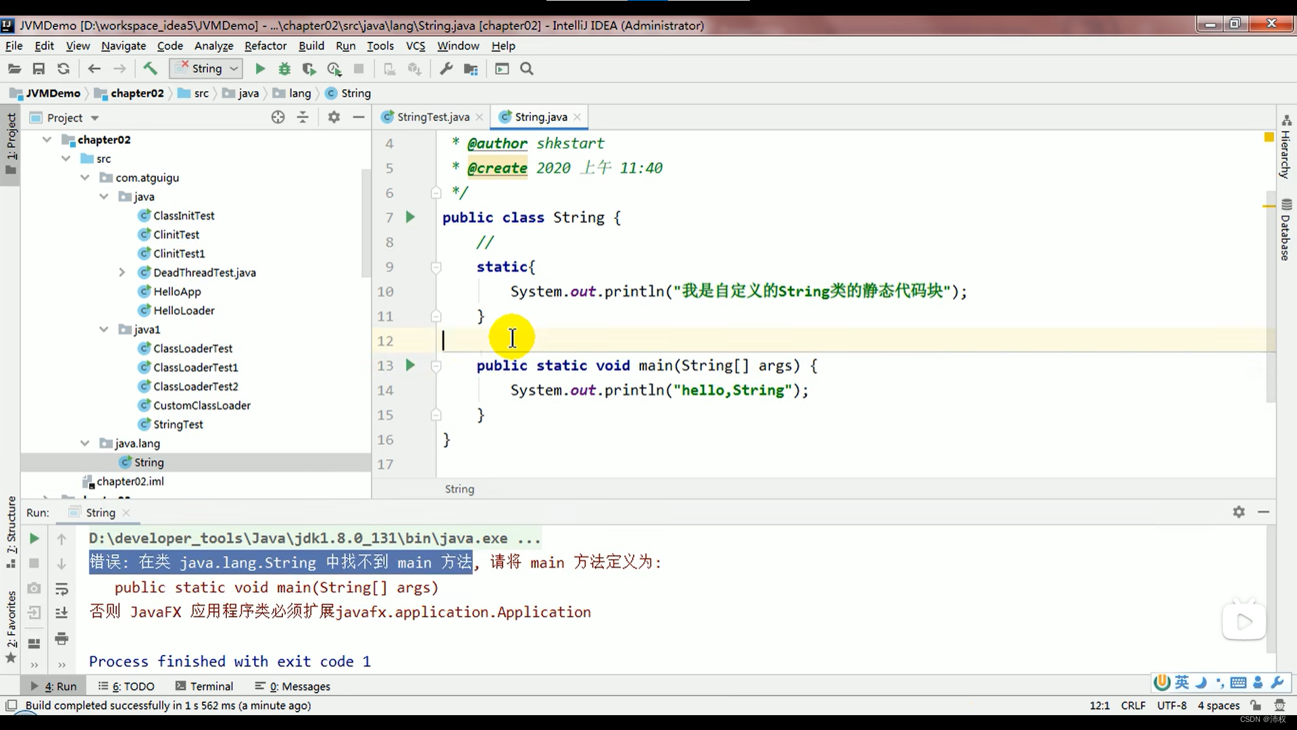Click the Build Project hammer icon
Screen dimensions: 1297x730
click(x=150, y=68)
